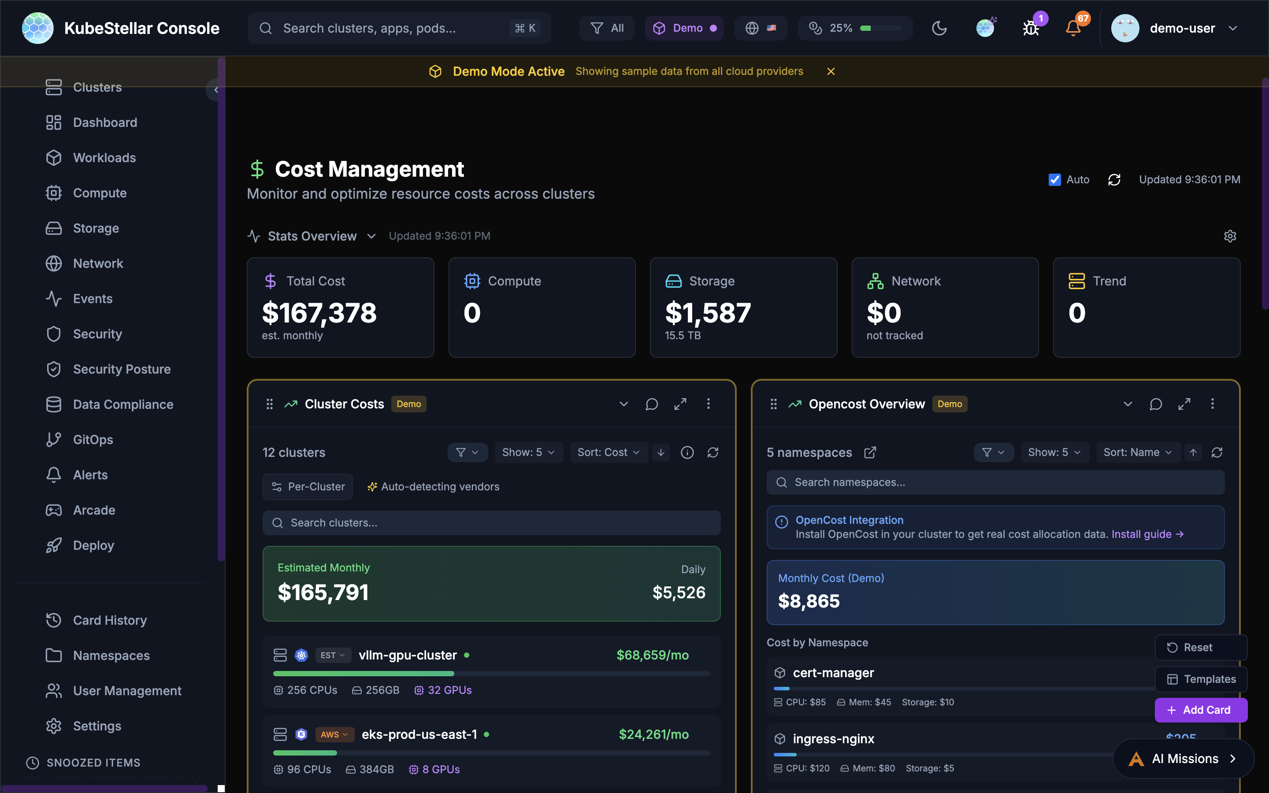Toggle Per-Cluster view in Cluster Costs
The image size is (1269, 793).
[308, 486]
